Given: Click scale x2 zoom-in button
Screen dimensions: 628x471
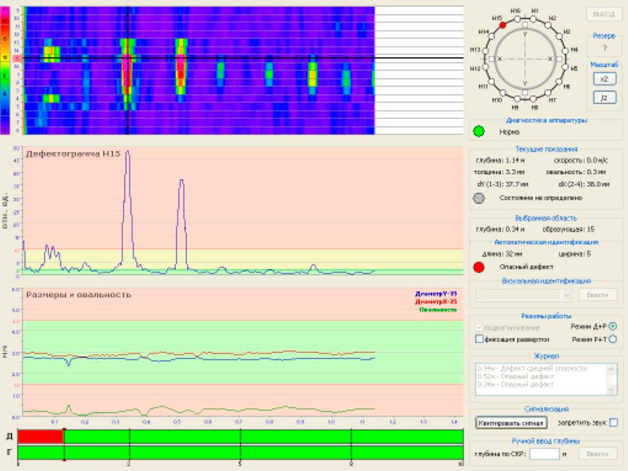Looking at the screenshot, I should pyautogui.click(x=604, y=78).
